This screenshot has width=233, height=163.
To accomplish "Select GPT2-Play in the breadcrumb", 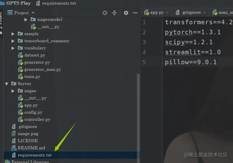I will pos(18,3).
